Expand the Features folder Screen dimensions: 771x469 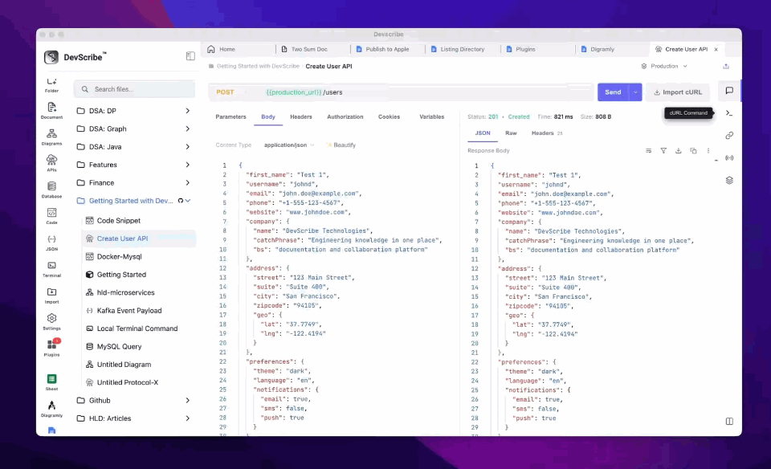pyautogui.click(x=187, y=165)
